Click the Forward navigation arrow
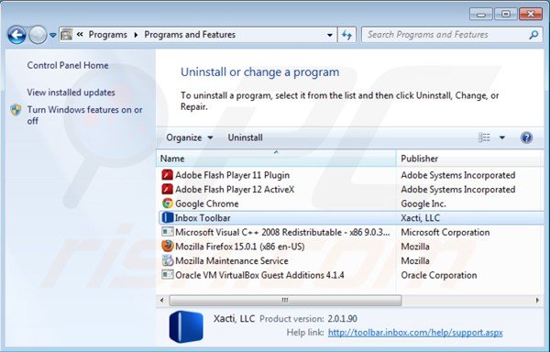550x352 pixels. click(x=38, y=35)
